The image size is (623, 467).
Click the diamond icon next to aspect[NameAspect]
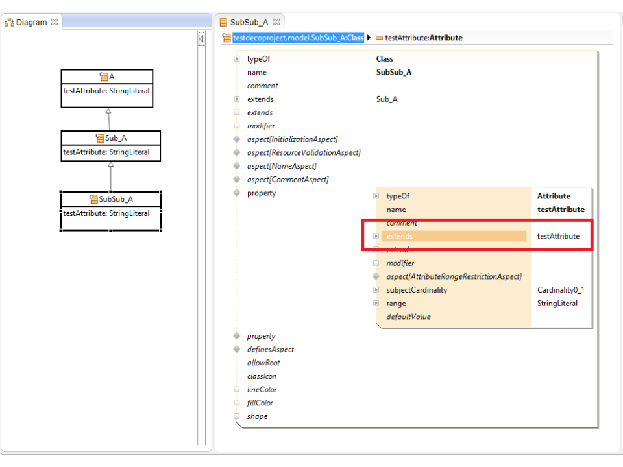(237, 166)
